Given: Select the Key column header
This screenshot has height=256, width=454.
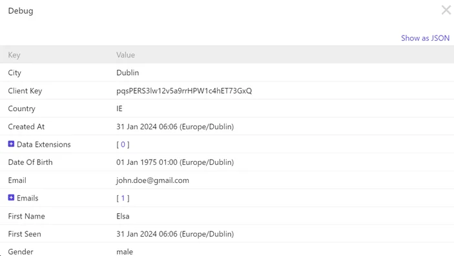Looking at the screenshot, I should click(14, 55).
